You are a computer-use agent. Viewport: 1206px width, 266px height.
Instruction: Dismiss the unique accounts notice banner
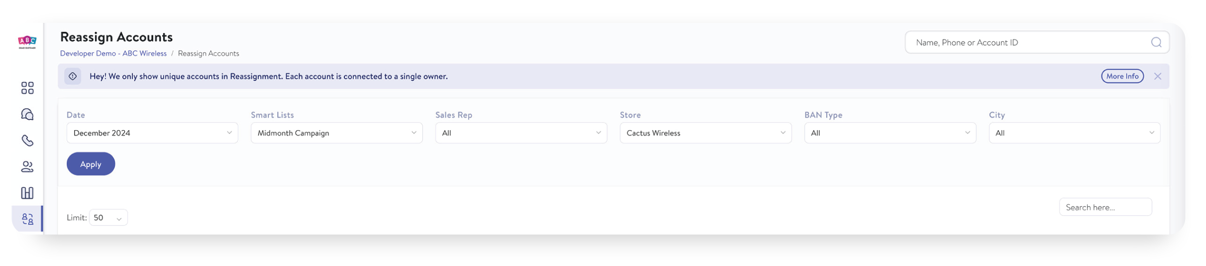point(1157,76)
